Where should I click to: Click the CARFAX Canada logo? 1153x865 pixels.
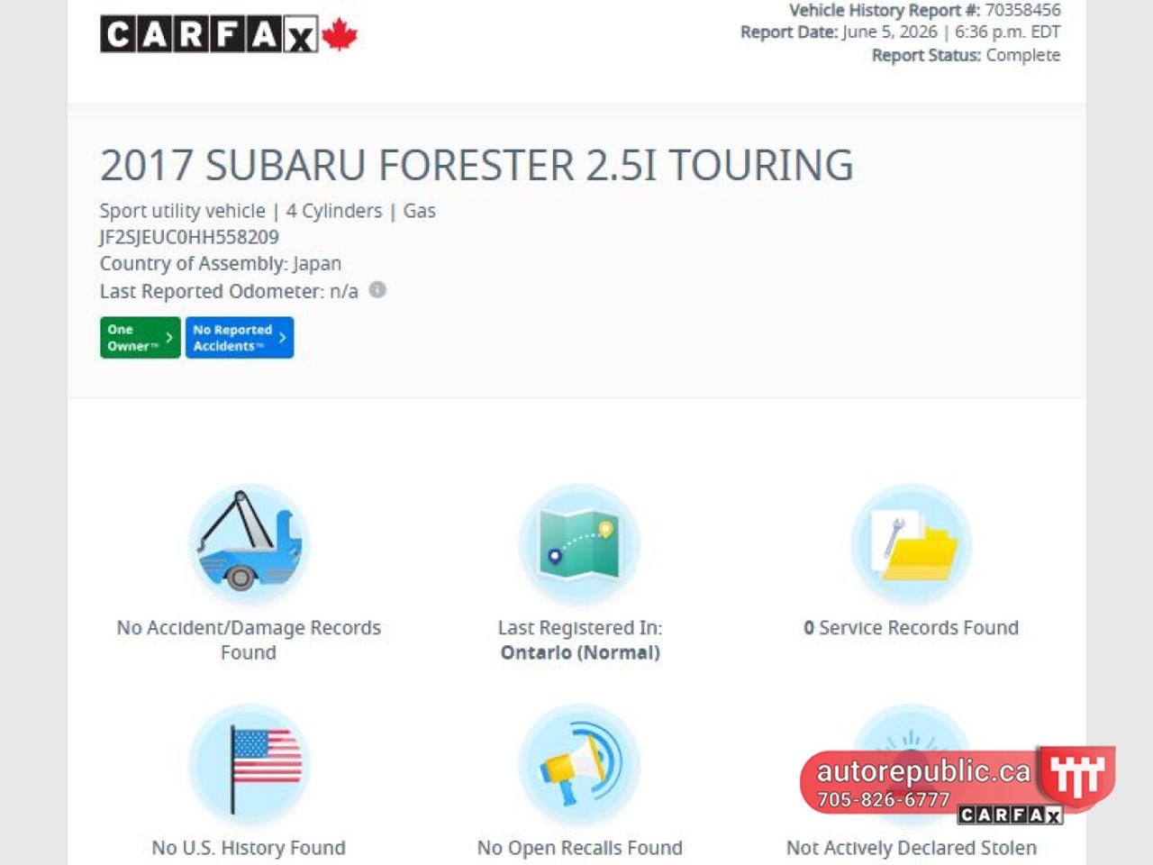[229, 34]
